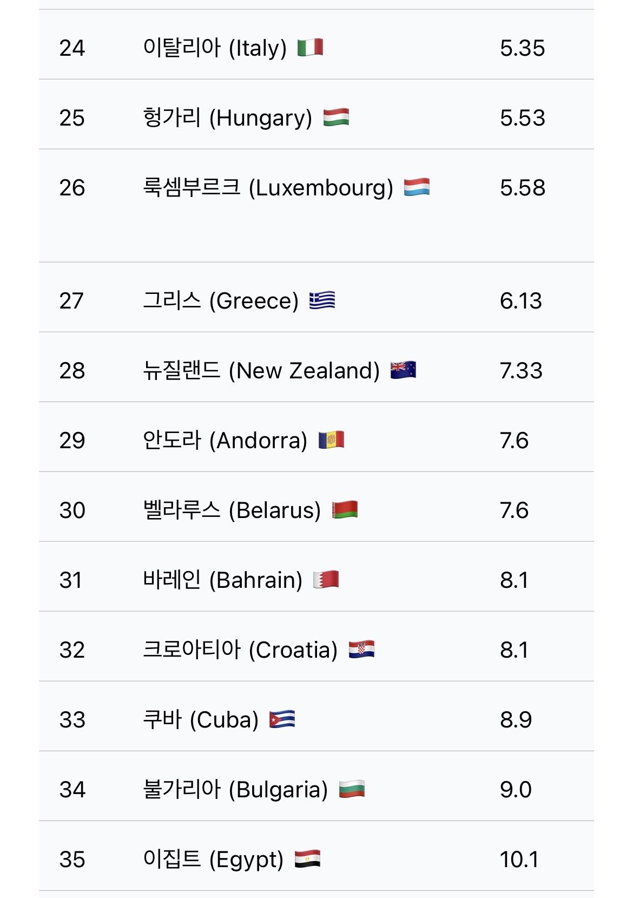Image resolution: width=633 pixels, height=898 pixels.
Task: Click the Italy flag icon
Action: click(x=311, y=48)
